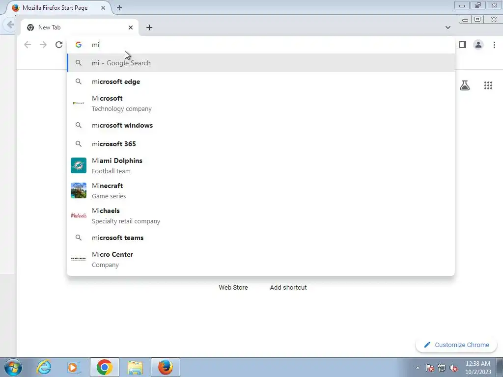Choose the 'microsoft windows' suggestion

tap(261, 125)
